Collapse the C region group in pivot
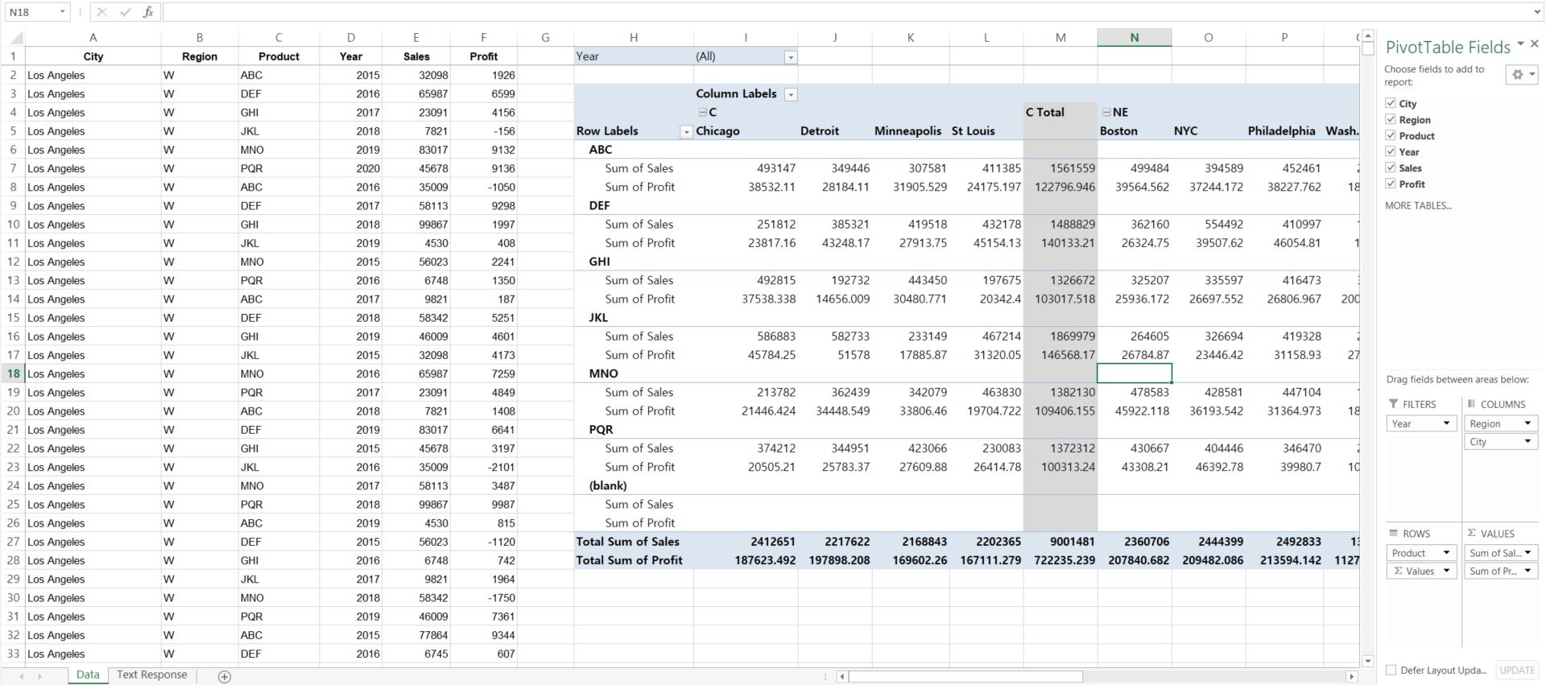The height and width of the screenshot is (685, 1546). coord(702,113)
